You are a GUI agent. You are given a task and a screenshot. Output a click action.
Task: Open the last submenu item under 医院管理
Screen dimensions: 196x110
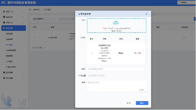point(11,67)
